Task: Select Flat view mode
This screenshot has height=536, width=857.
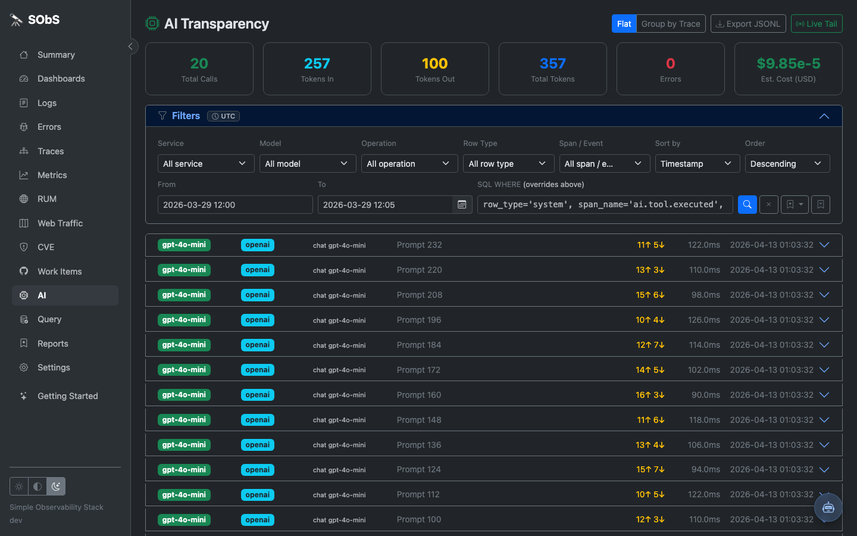Action: pyautogui.click(x=624, y=24)
